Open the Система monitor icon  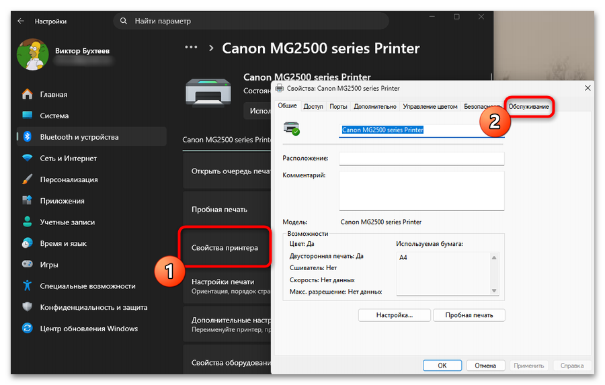tap(28, 116)
